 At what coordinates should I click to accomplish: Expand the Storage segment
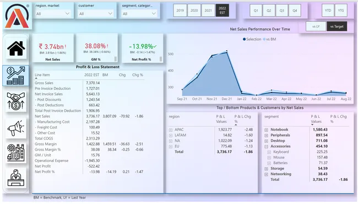pyautogui.click(x=266, y=169)
